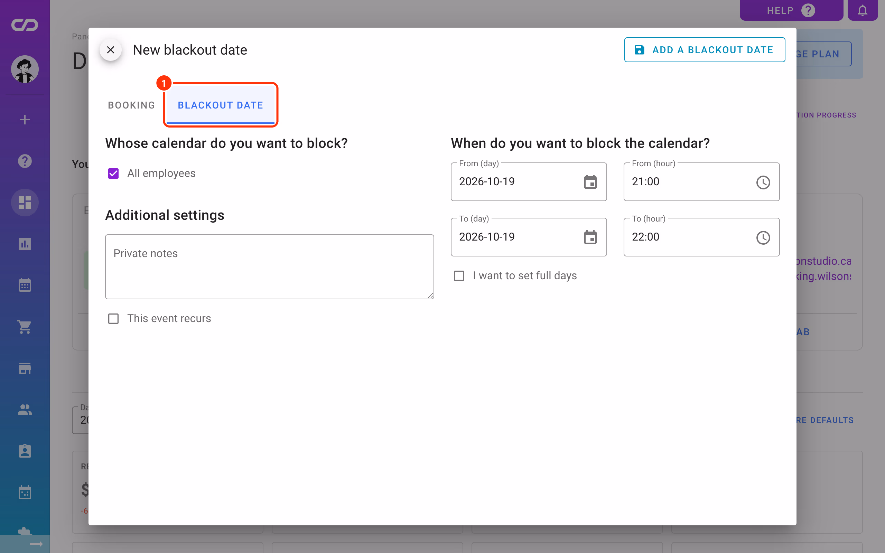
Task: Click into the Private notes field
Action: (270, 266)
